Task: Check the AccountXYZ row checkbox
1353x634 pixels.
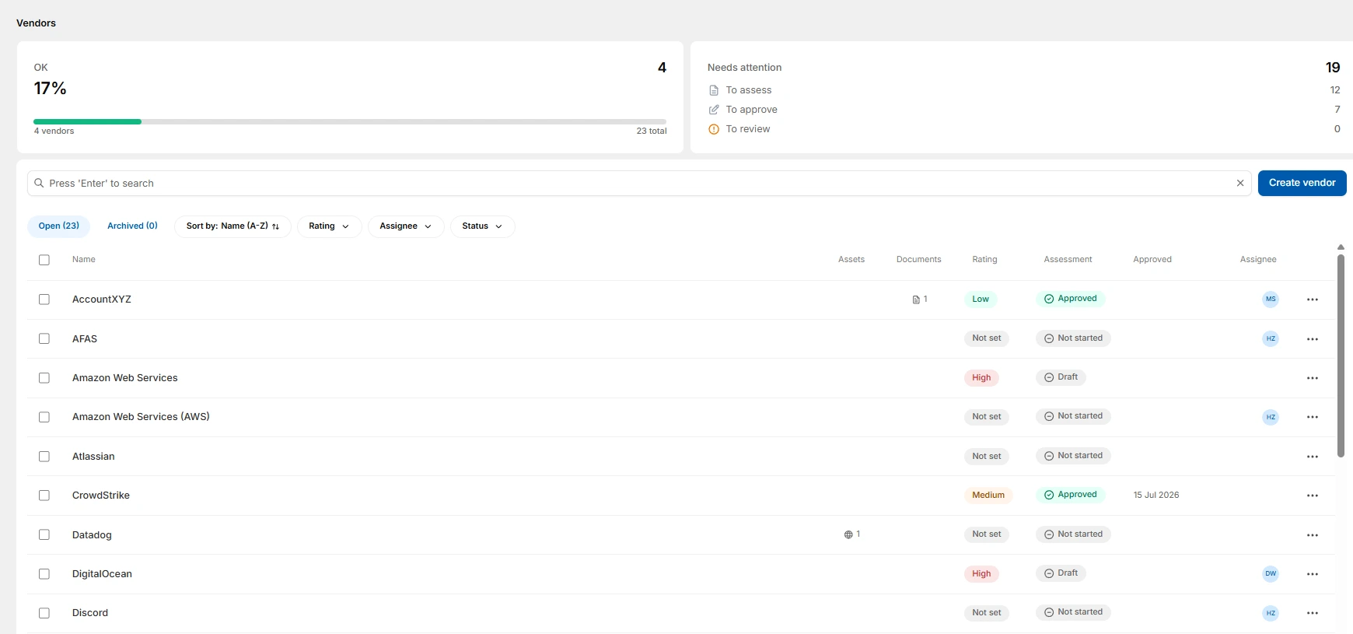Action: click(44, 299)
